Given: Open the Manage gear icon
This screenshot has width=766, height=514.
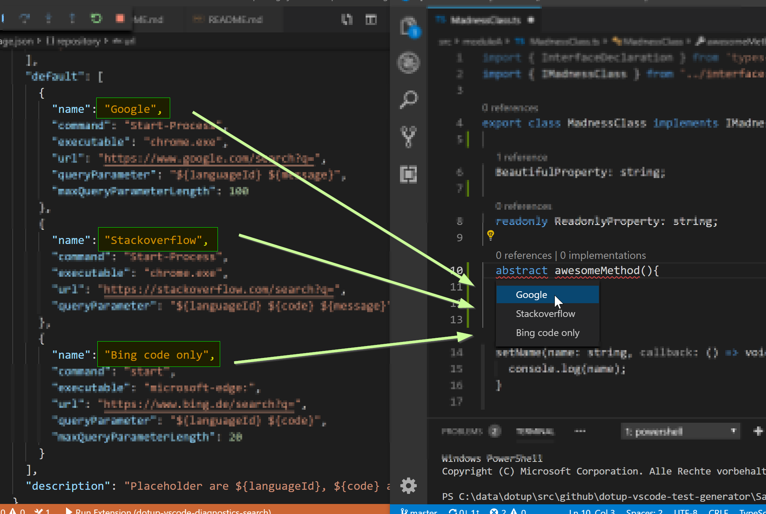Looking at the screenshot, I should (409, 486).
